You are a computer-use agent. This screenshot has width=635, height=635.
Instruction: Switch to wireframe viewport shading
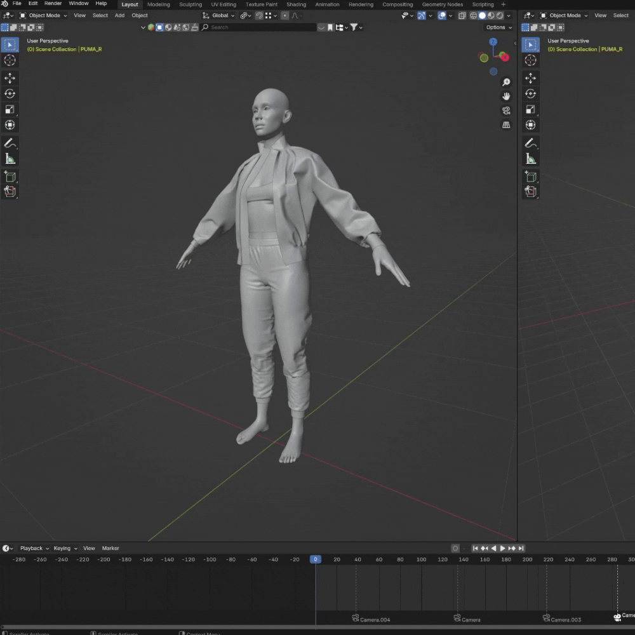coord(473,15)
